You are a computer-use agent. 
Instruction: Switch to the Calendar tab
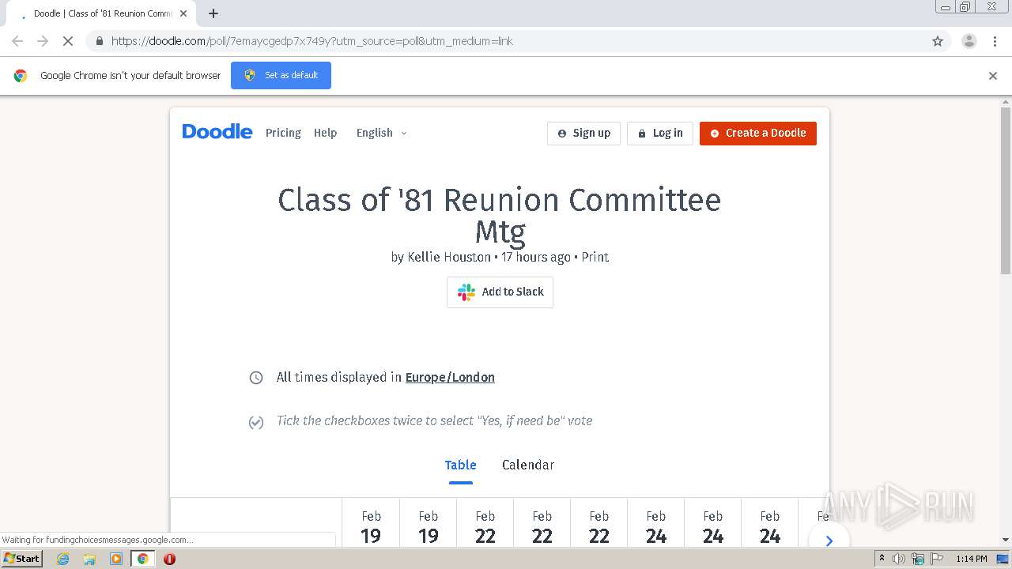pos(528,465)
